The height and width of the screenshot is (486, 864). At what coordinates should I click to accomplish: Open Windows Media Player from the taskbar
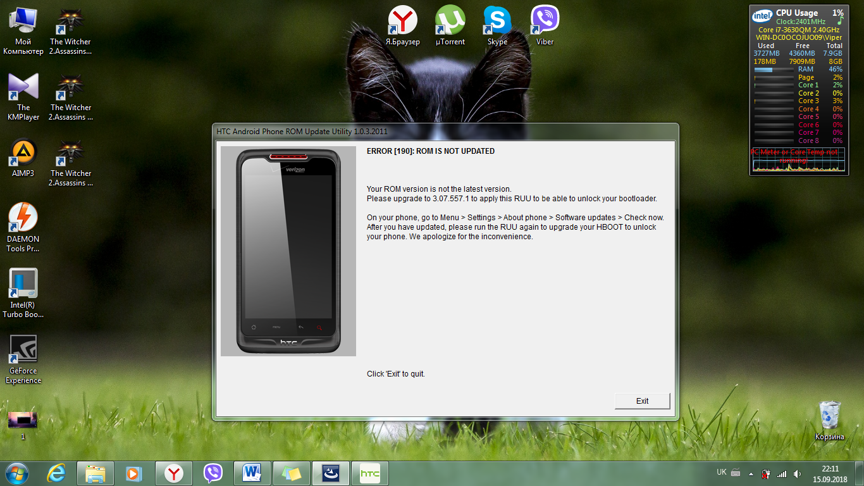tap(133, 473)
